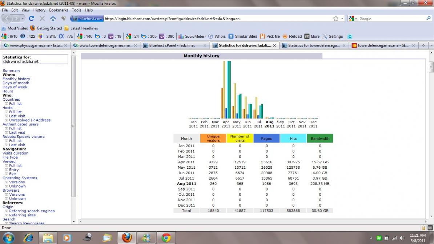
Task: Click the Pick Me toolbar button
Action: pyautogui.click(x=270, y=36)
